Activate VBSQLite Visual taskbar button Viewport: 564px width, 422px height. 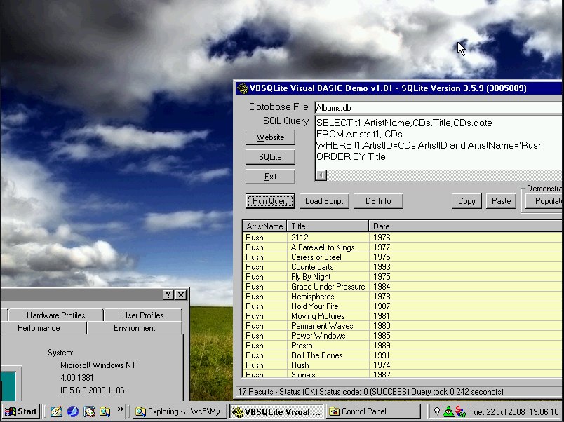pyautogui.click(x=276, y=411)
